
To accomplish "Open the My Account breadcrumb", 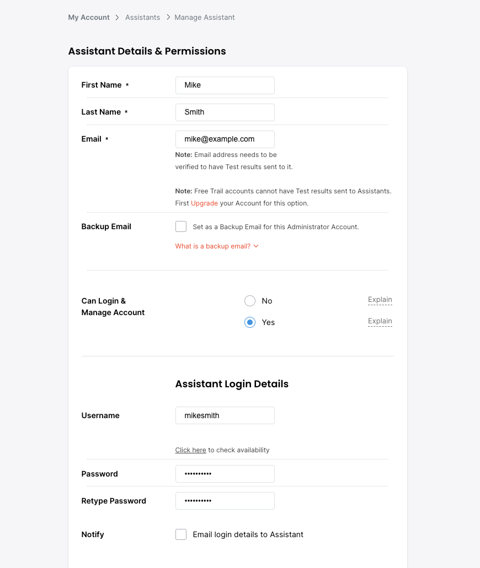I will pyautogui.click(x=89, y=18).
